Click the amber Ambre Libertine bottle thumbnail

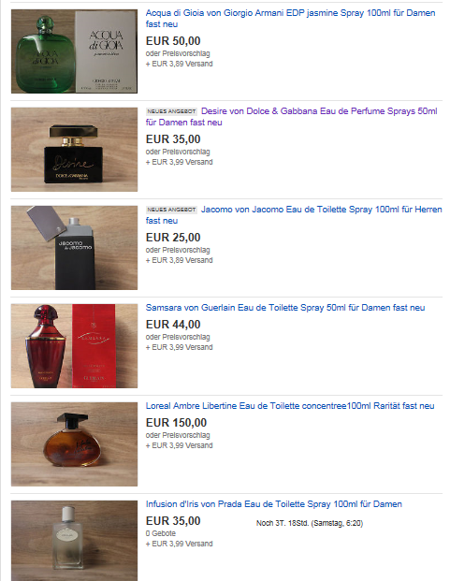[x=74, y=443]
